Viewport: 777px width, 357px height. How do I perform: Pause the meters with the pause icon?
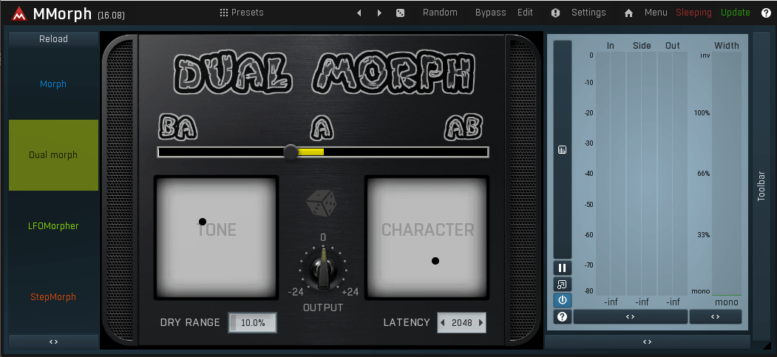coord(563,268)
